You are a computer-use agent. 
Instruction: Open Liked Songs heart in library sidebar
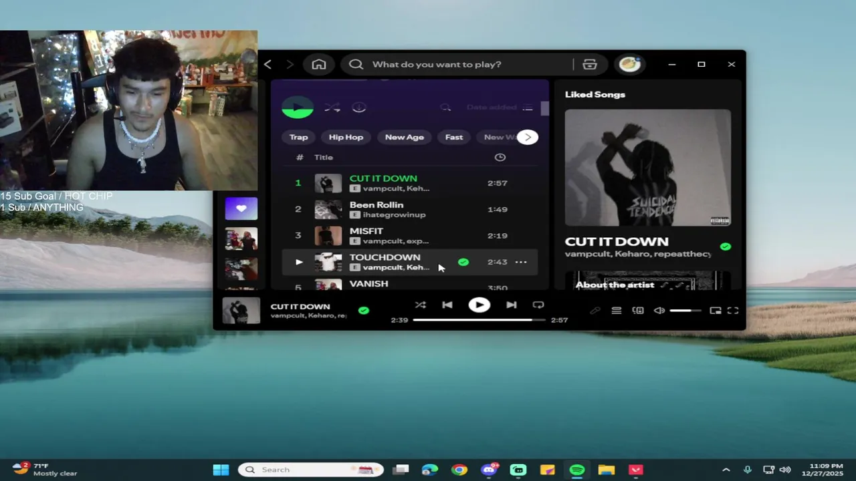point(241,208)
